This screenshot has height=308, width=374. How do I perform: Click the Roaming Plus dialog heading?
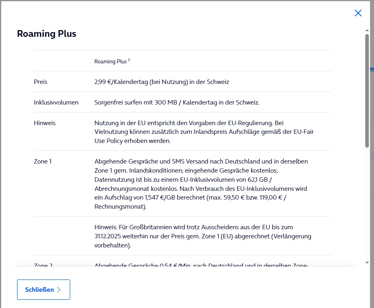(46, 34)
